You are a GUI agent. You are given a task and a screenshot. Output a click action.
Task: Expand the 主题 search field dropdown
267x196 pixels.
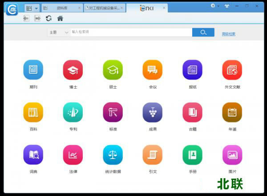click(59, 33)
